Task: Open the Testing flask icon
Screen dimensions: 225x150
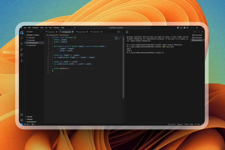Action: coord(22,61)
